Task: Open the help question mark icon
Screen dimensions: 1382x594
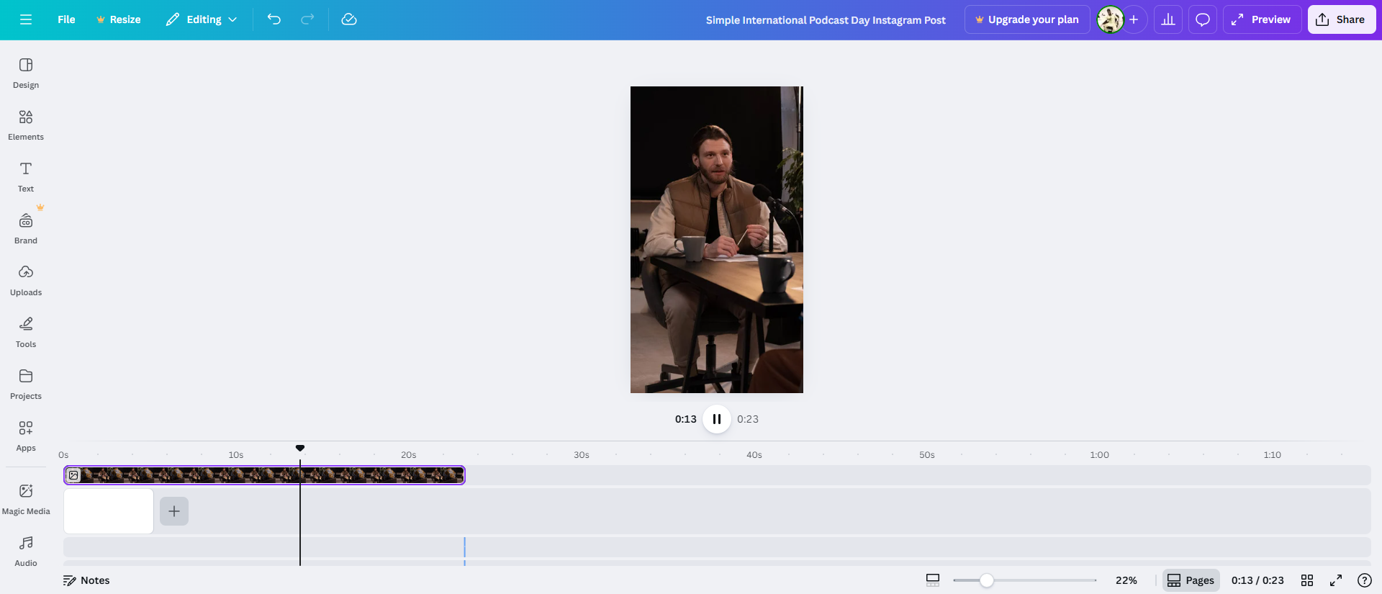Action: click(1365, 580)
